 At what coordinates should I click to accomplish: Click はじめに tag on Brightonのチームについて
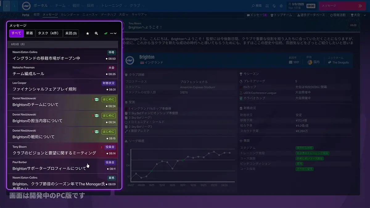pos(109,100)
